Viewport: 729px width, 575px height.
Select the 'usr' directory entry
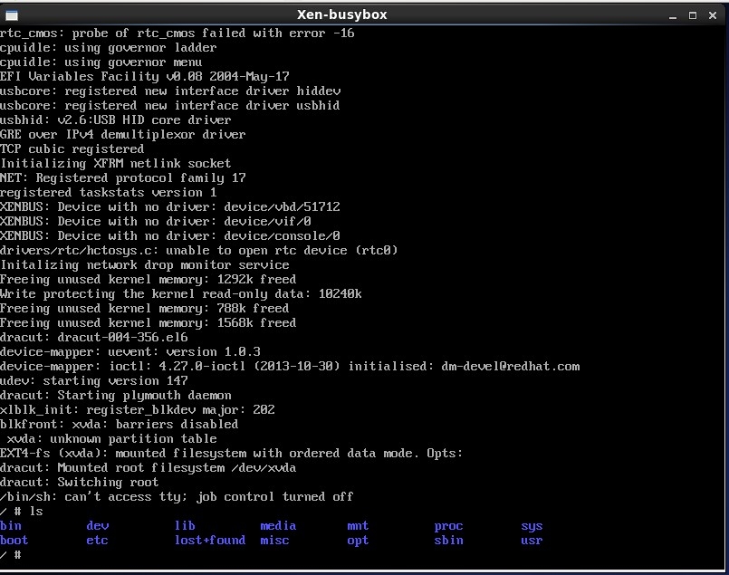coord(532,540)
